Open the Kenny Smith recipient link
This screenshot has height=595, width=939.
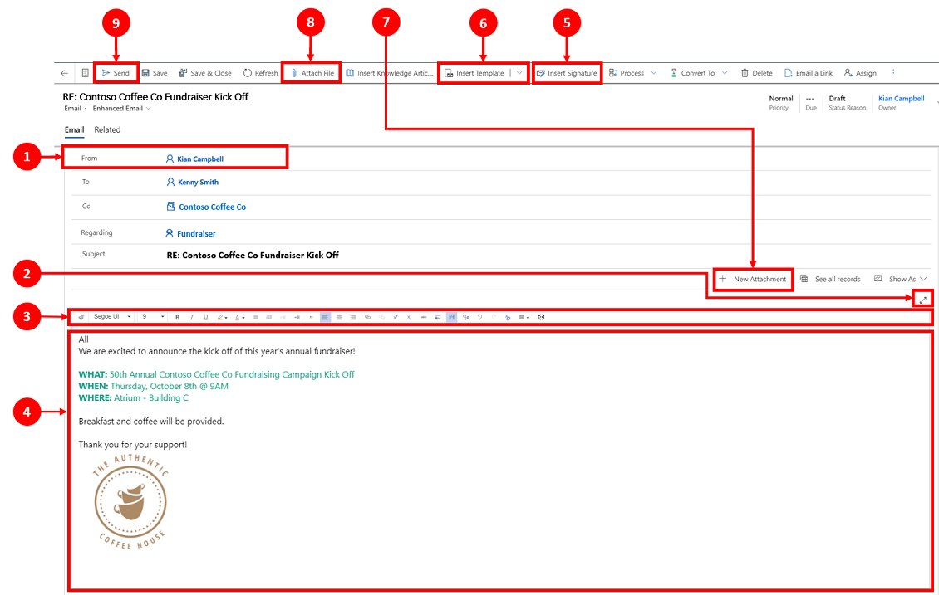coord(198,181)
